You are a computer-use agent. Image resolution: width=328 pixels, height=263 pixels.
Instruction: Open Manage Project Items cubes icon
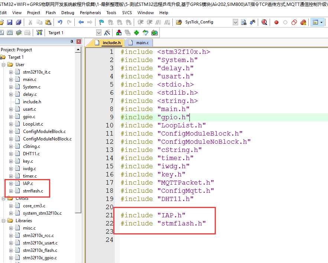(119, 33)
